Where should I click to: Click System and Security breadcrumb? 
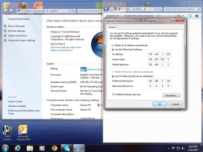pyautogui.click(x=35, y=11)
